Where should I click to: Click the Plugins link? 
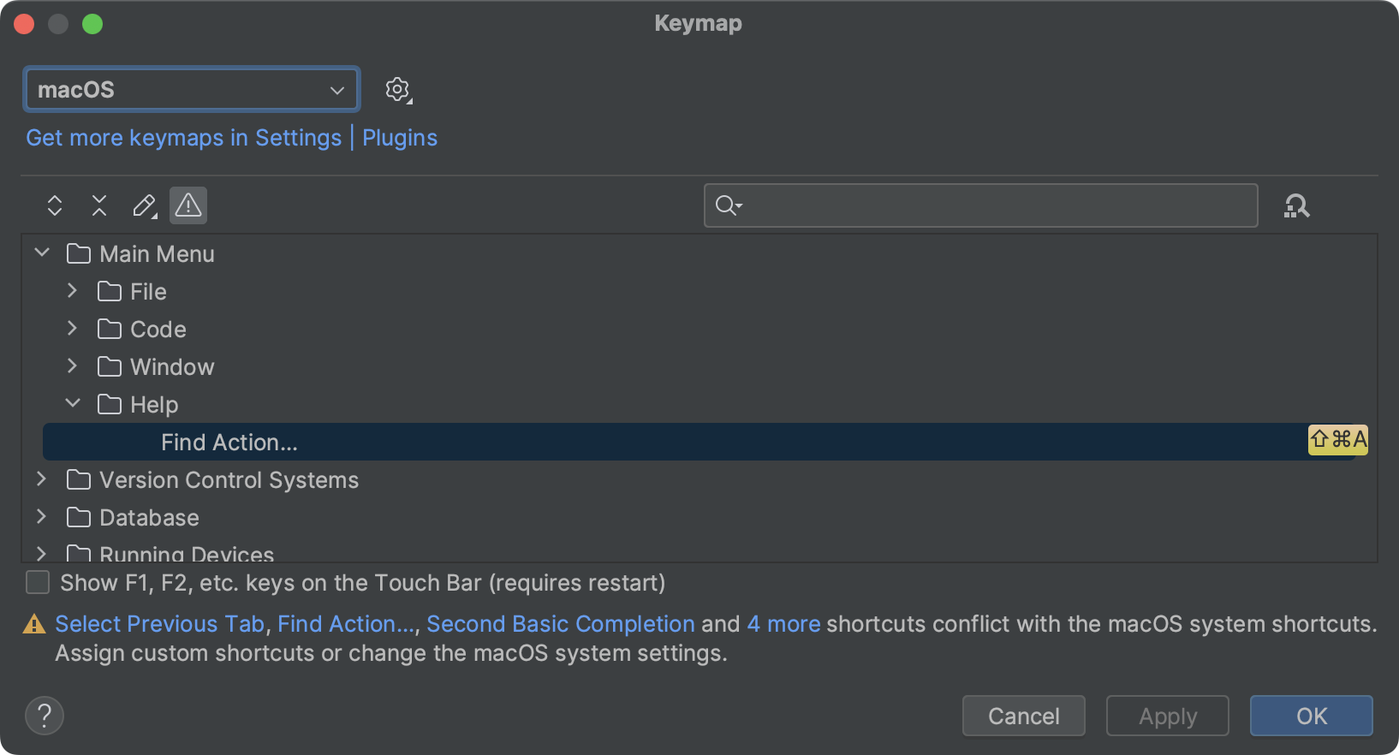click(400, 138)
